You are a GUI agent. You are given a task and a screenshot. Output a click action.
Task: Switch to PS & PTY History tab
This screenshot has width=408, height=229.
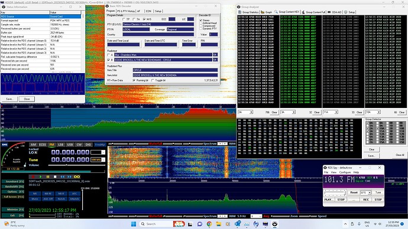click(x=126, y=11)
